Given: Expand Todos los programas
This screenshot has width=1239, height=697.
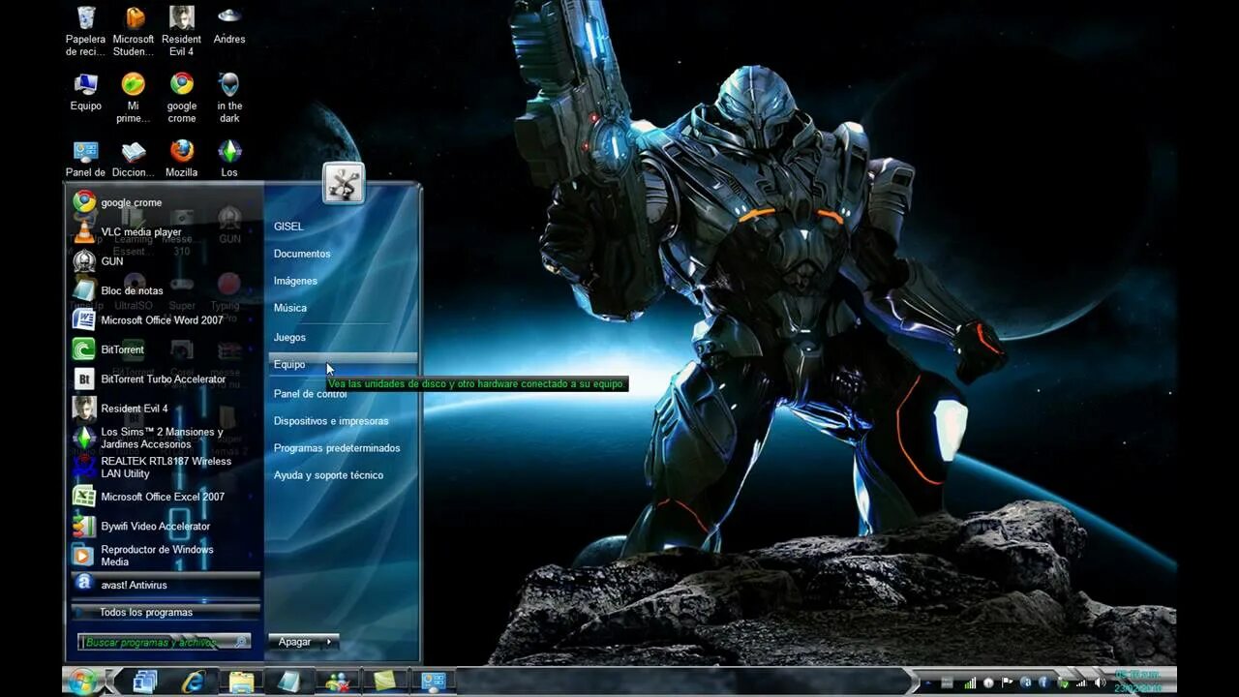Looking at the screenshot, I should 166,612.
